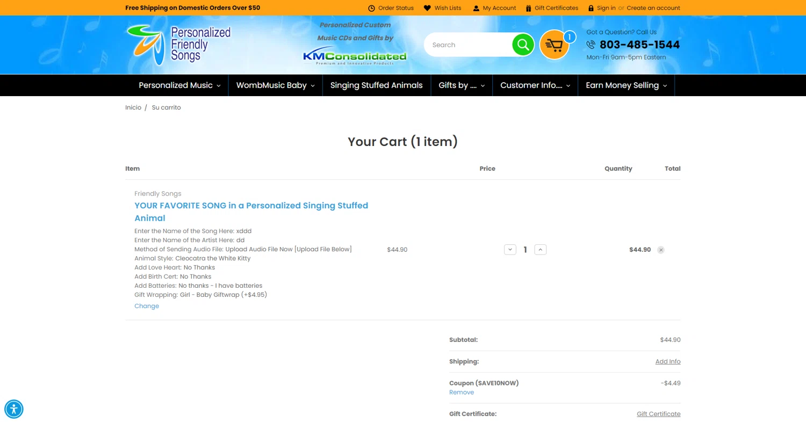Expand the Earn Money Selling menu
The width and height of the screenshot is (806, 422).
(626, 85)
